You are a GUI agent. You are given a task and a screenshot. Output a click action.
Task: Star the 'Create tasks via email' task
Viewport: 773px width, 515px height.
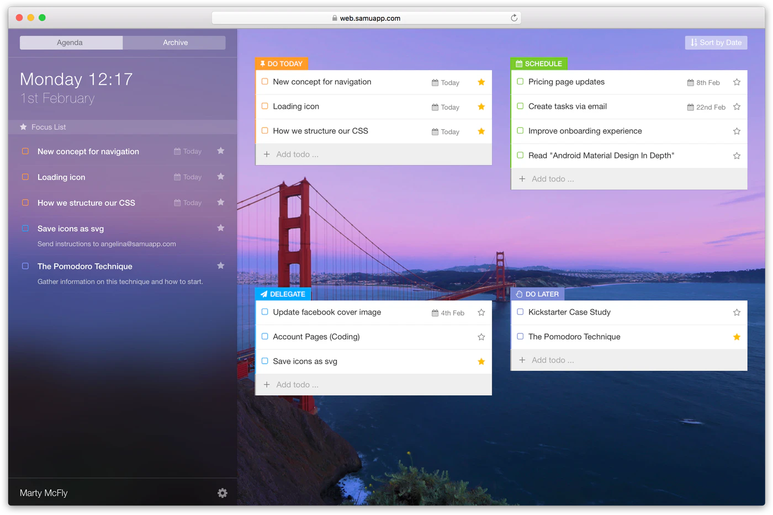tap(737, 107)
